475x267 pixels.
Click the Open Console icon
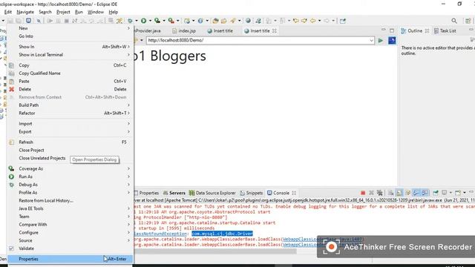tap(458, 193)
